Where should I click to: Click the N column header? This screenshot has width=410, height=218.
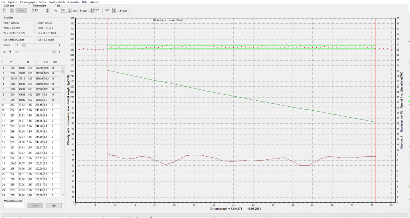[x=3, y=62]
